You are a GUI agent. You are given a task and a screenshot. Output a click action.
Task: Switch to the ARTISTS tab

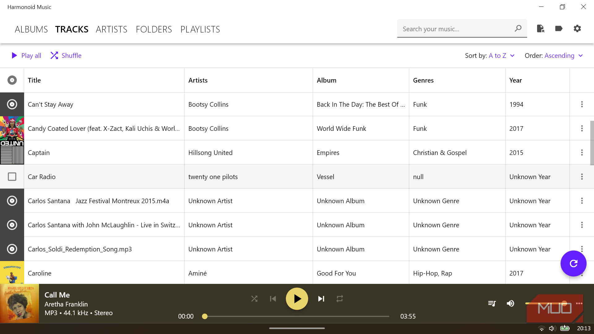click(x=111, y=29)
